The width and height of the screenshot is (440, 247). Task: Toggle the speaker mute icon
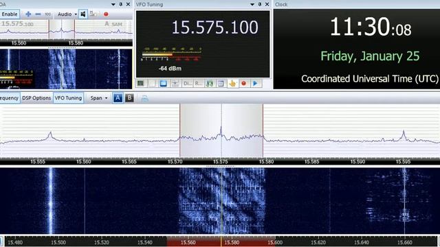click(82, 14)
